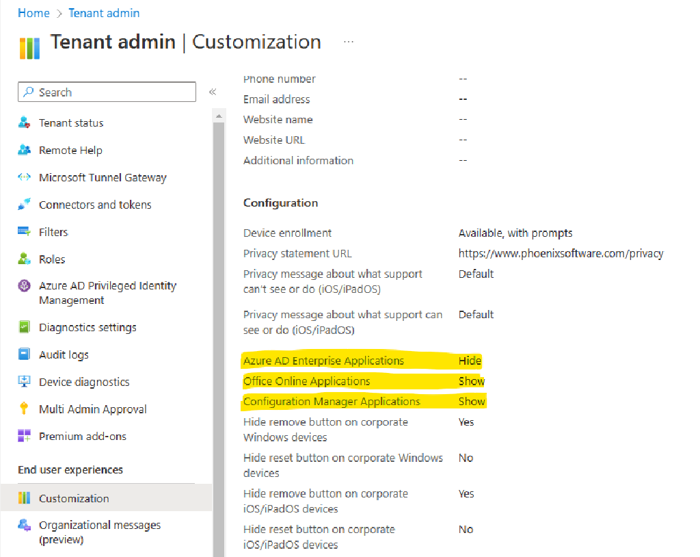This screenshot has width=700, height=557.
Task: Open the ellipsis menu beside Customization title
Action: pyautogui.click(x=349, y=42)
